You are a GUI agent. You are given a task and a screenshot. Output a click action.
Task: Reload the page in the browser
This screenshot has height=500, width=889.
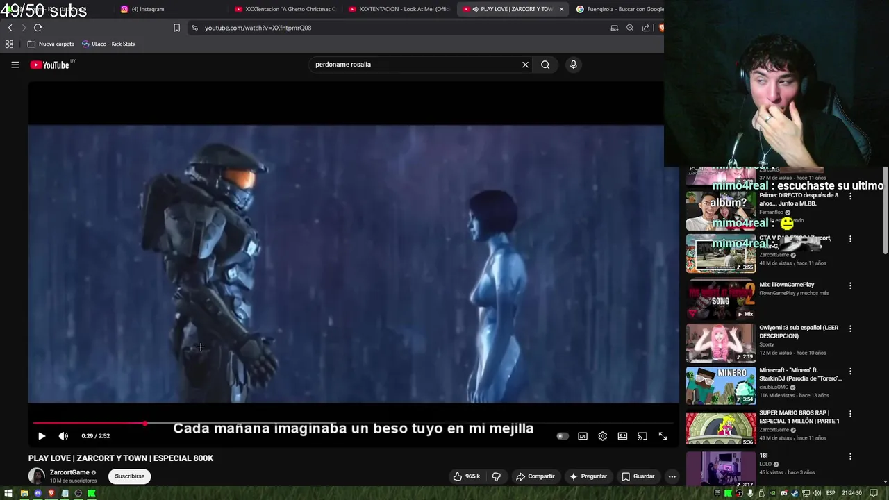pos(38,28)
